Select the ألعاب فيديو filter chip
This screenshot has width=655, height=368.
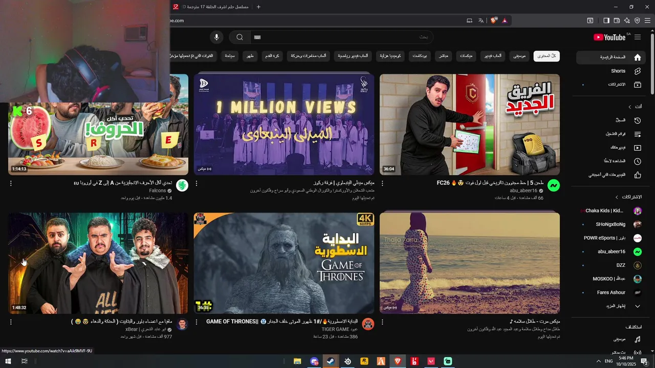[494, 56]
